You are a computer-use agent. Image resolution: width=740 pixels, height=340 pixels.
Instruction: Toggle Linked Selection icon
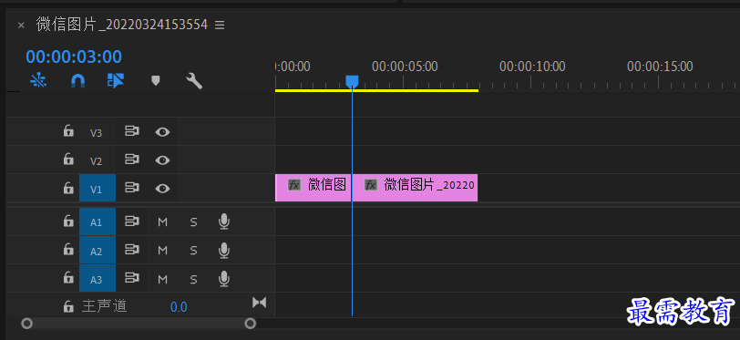116,81
